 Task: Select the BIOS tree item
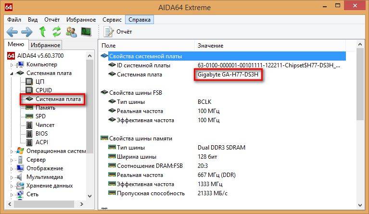tap(41, 134)
